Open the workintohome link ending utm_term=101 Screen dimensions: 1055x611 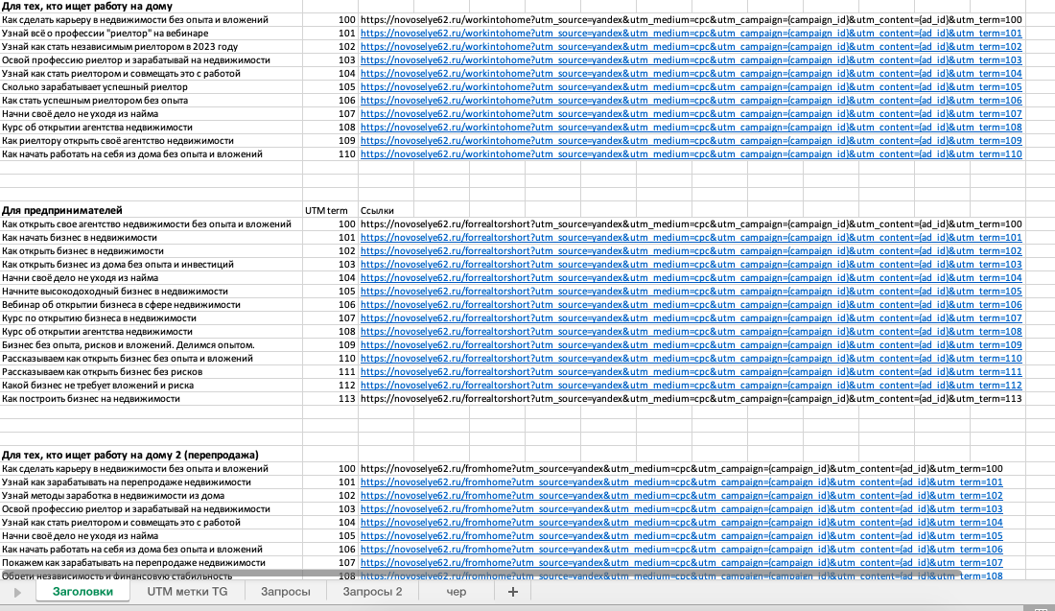[691, 33]
